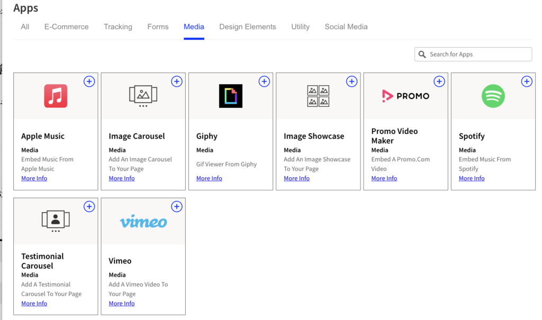
Task: Add Image Carousel using its plus icon
Action: 177,81
